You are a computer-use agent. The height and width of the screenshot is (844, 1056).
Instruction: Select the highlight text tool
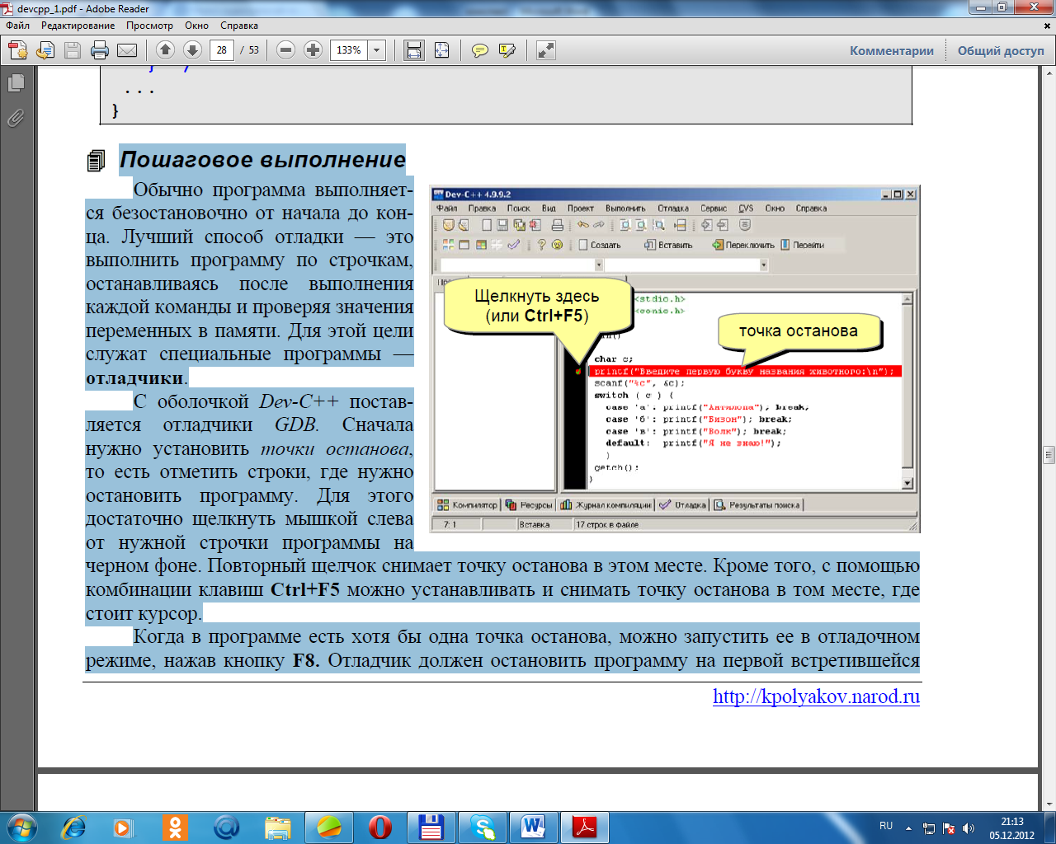coord(507,50)
